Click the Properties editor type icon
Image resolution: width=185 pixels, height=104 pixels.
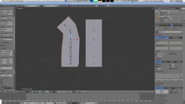[157, 25]
